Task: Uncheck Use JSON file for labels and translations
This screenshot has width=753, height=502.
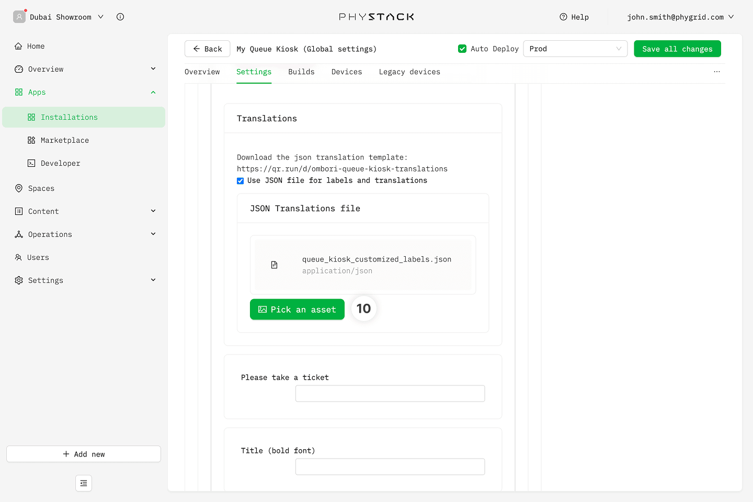Action: 241,181
